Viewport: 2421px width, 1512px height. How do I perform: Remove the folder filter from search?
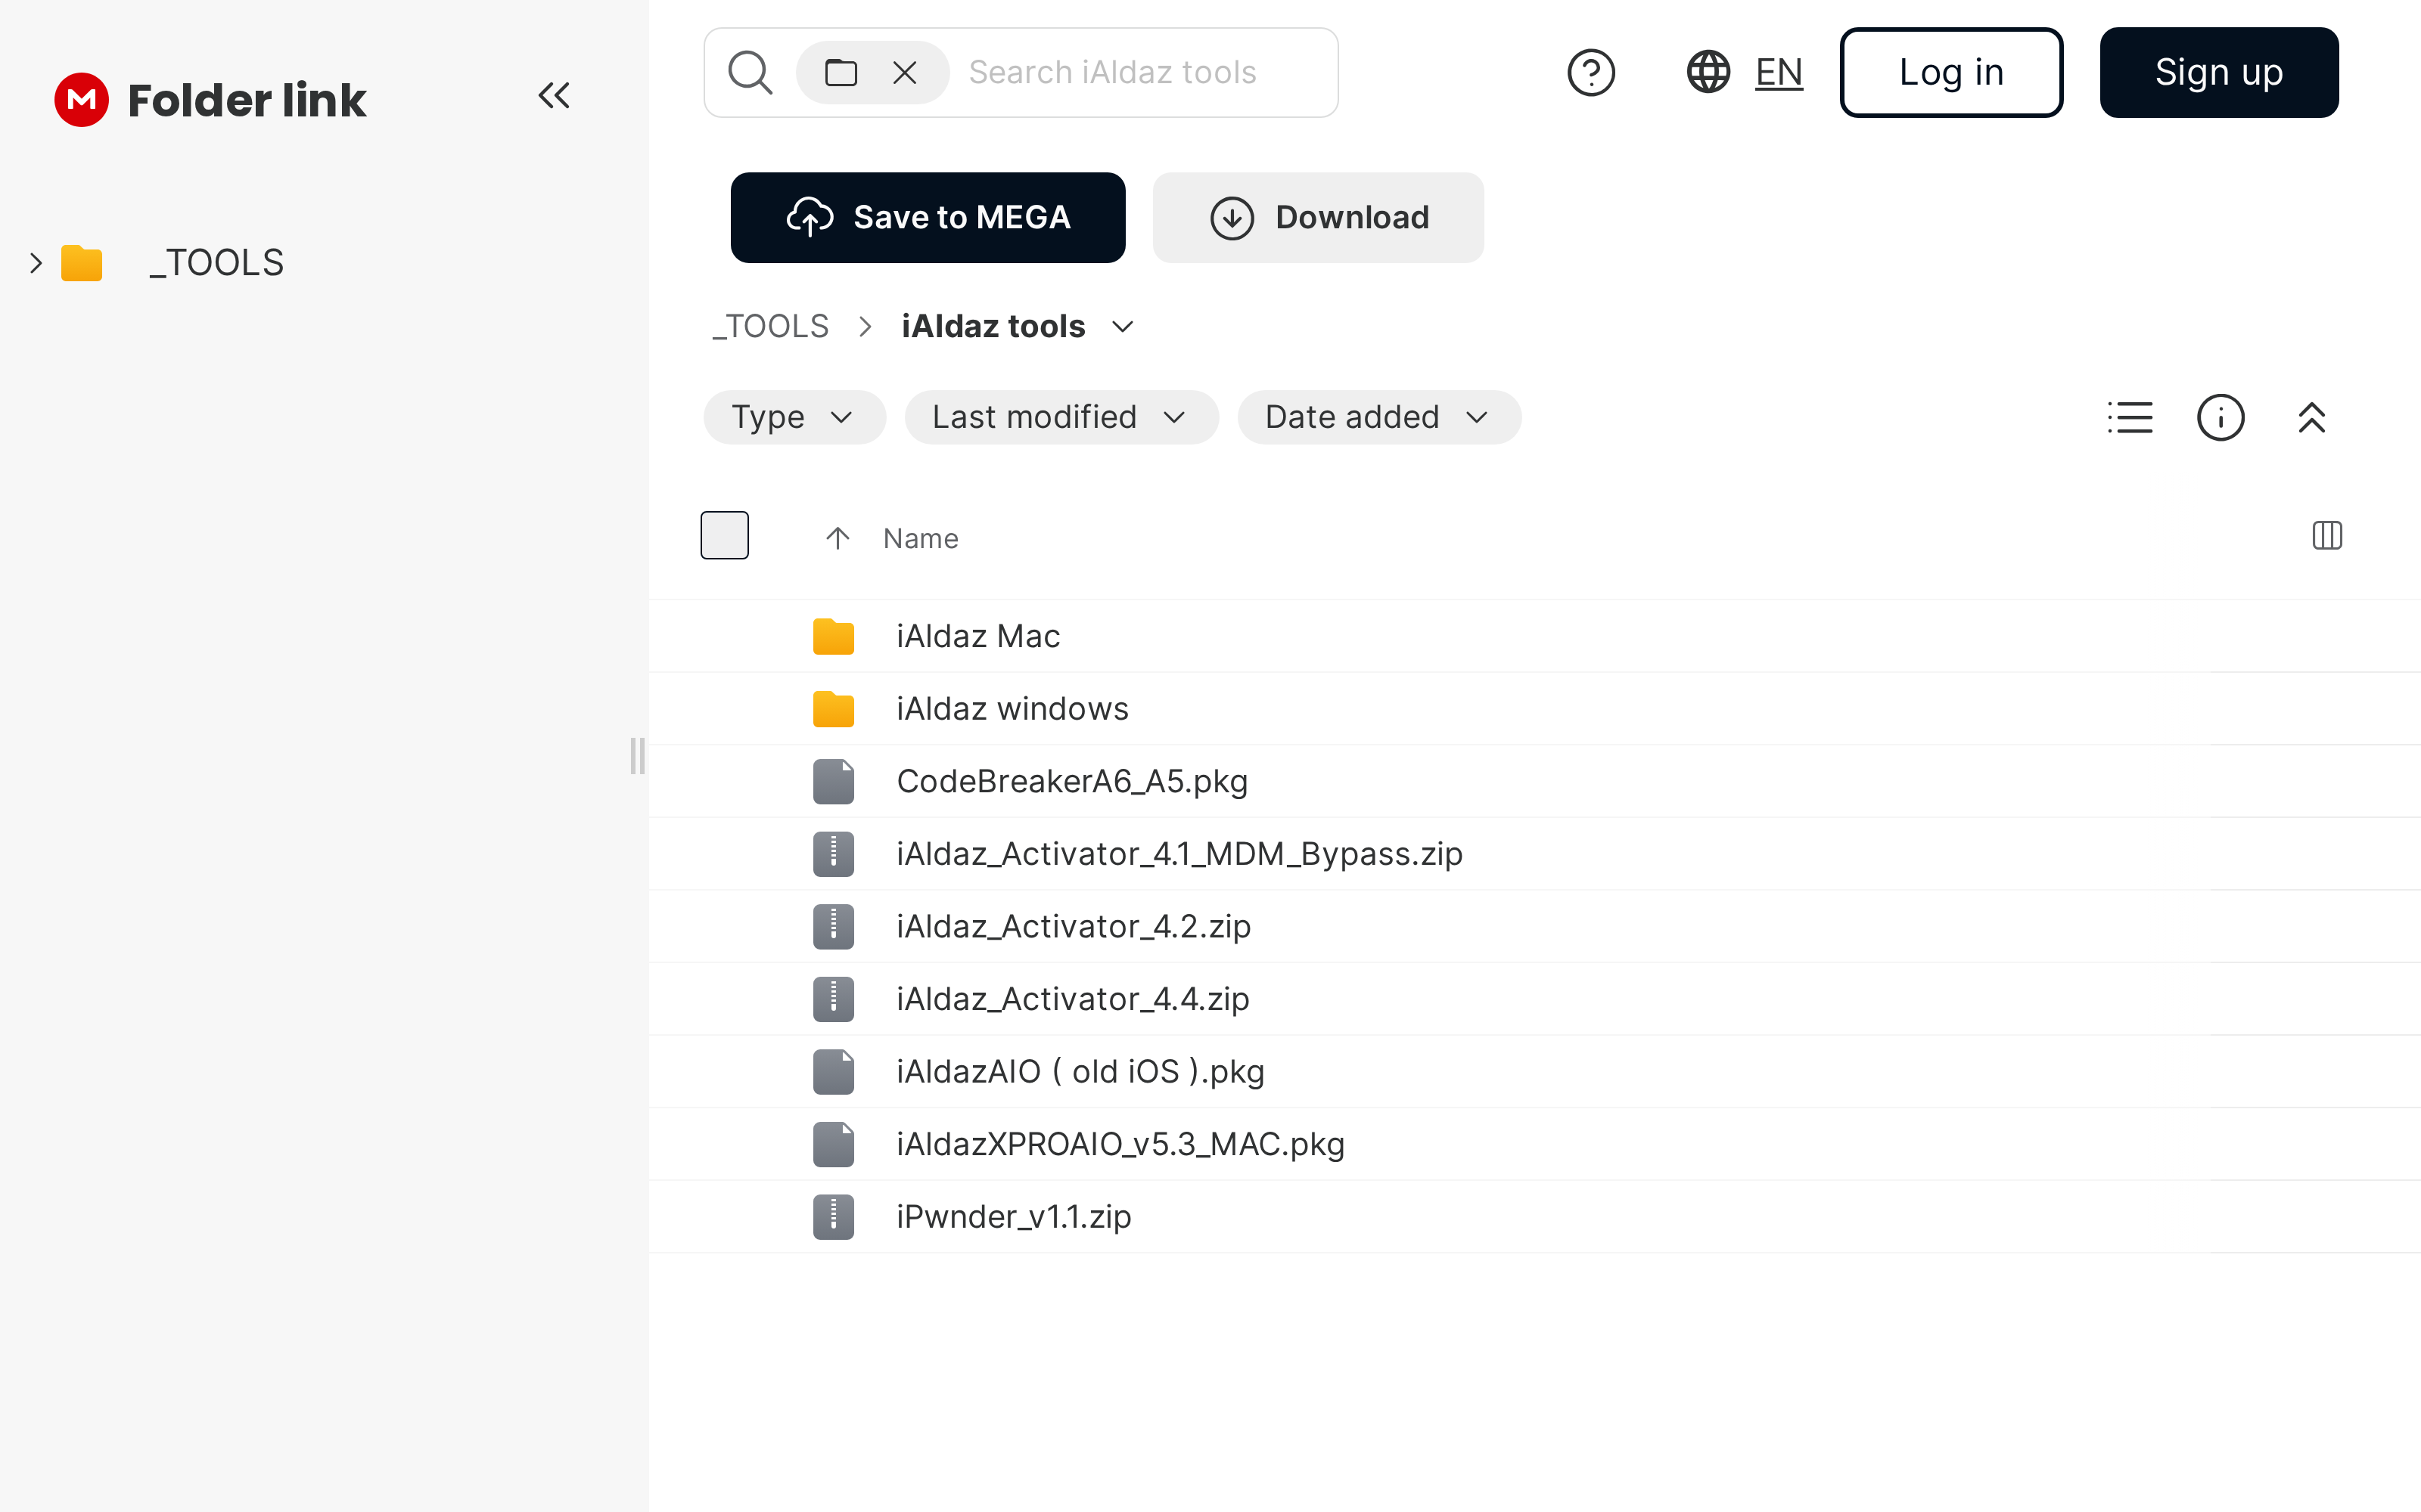[x=904, y=72]
